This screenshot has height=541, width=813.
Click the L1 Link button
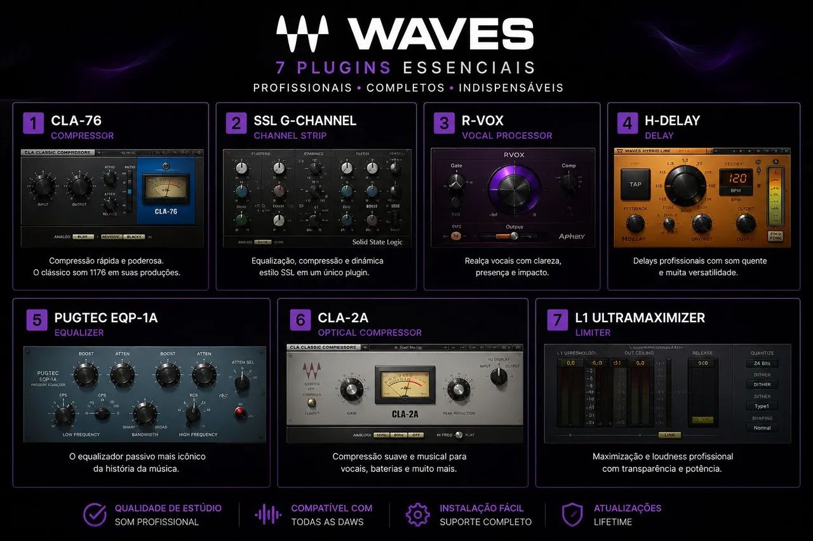click(x=669, y=435)
